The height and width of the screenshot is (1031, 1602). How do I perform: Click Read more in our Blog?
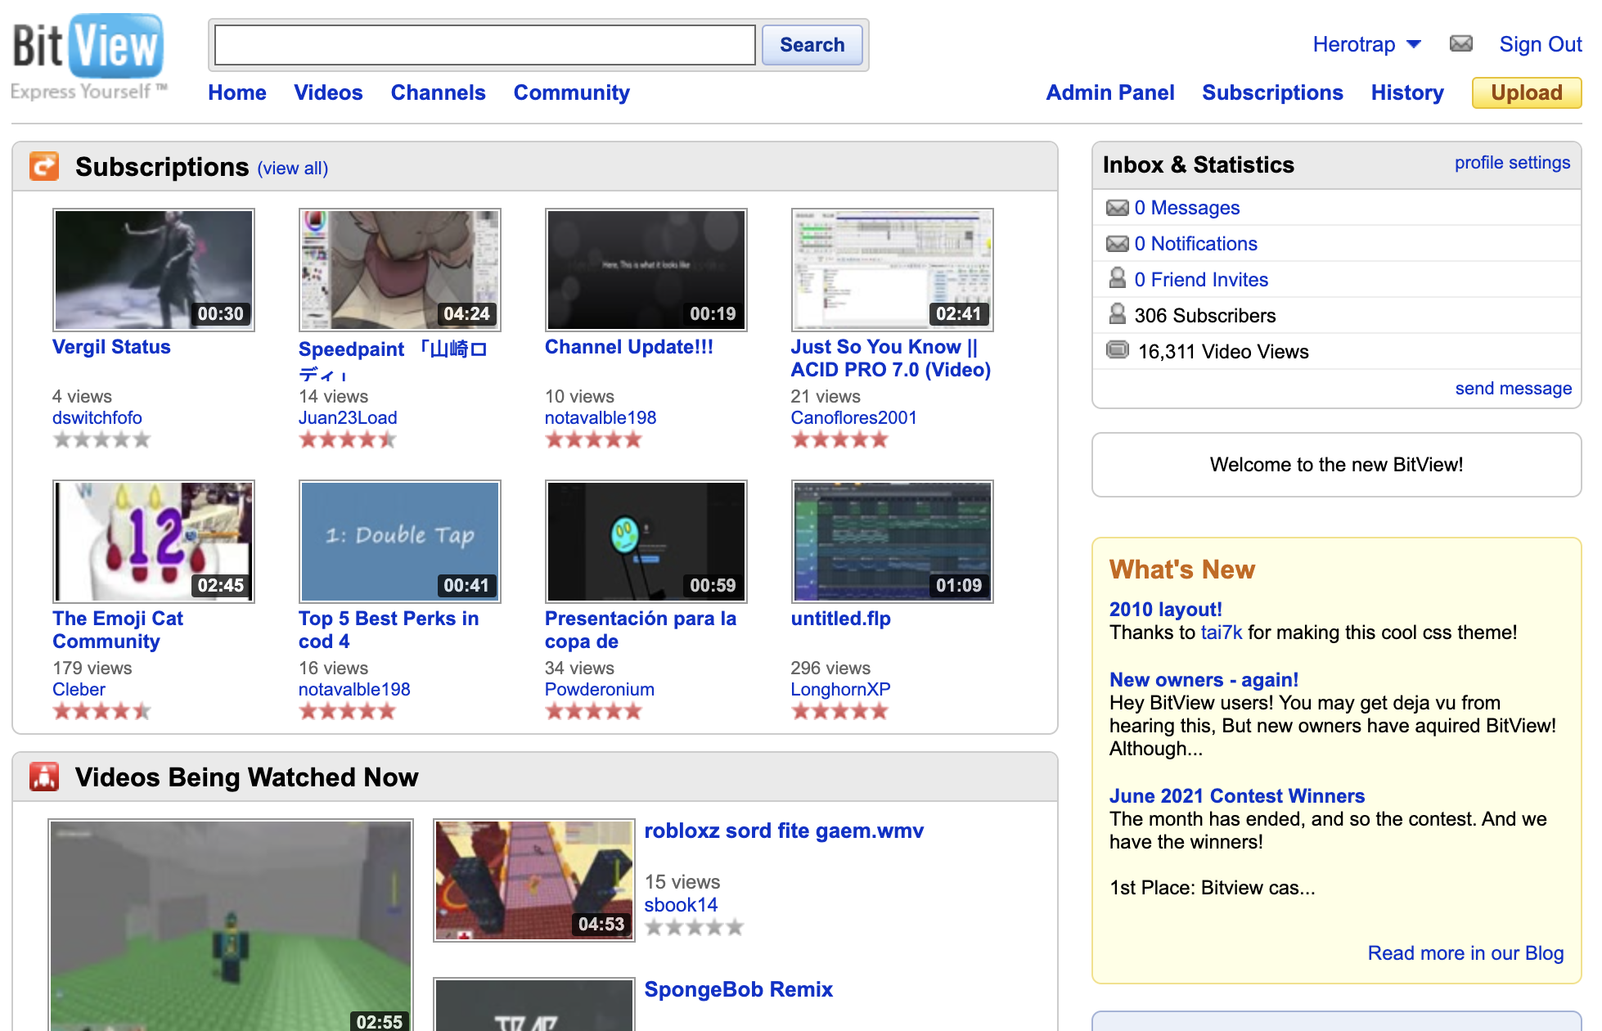click(x=1465, y=953)
